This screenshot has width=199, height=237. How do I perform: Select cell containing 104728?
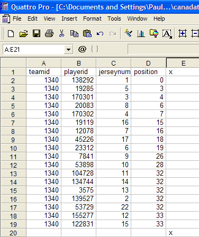click(79, 174)
